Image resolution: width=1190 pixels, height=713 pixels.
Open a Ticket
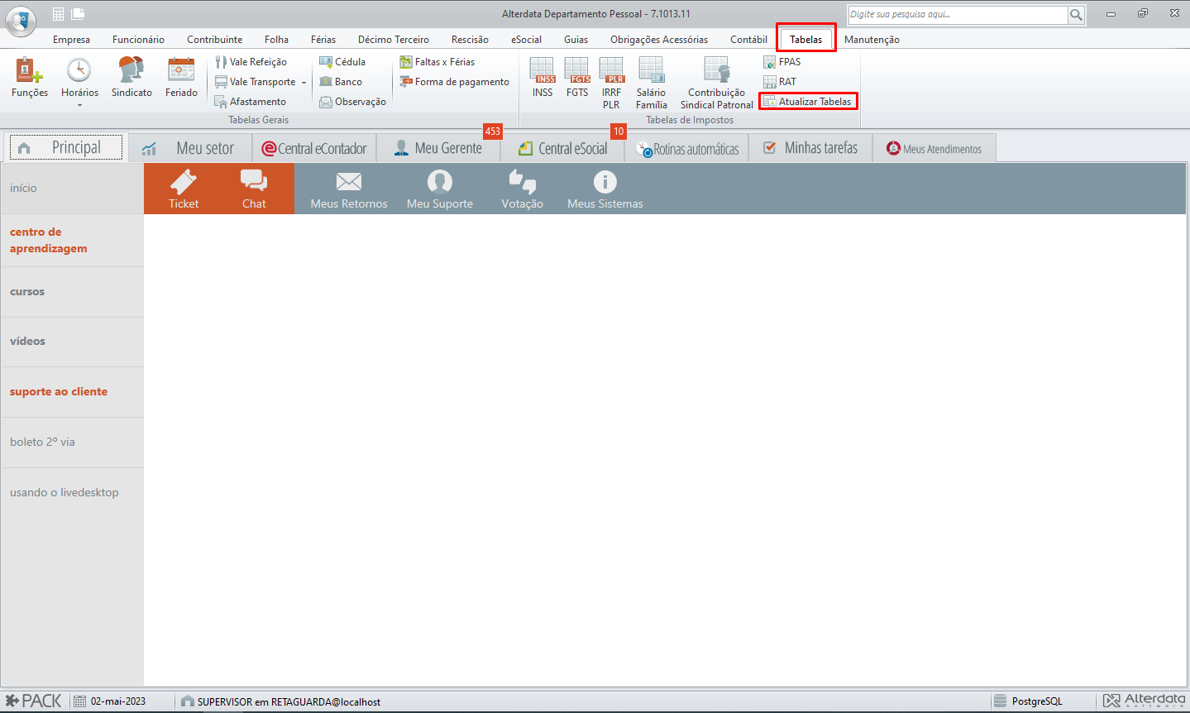click(184, 189)
